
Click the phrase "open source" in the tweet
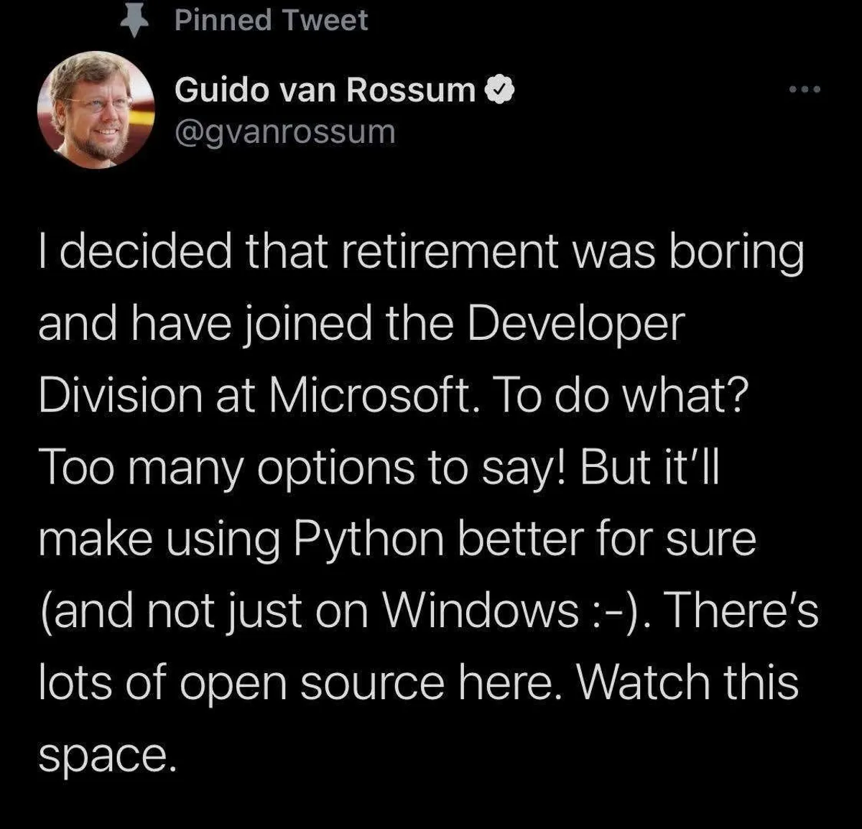[311, 682]
